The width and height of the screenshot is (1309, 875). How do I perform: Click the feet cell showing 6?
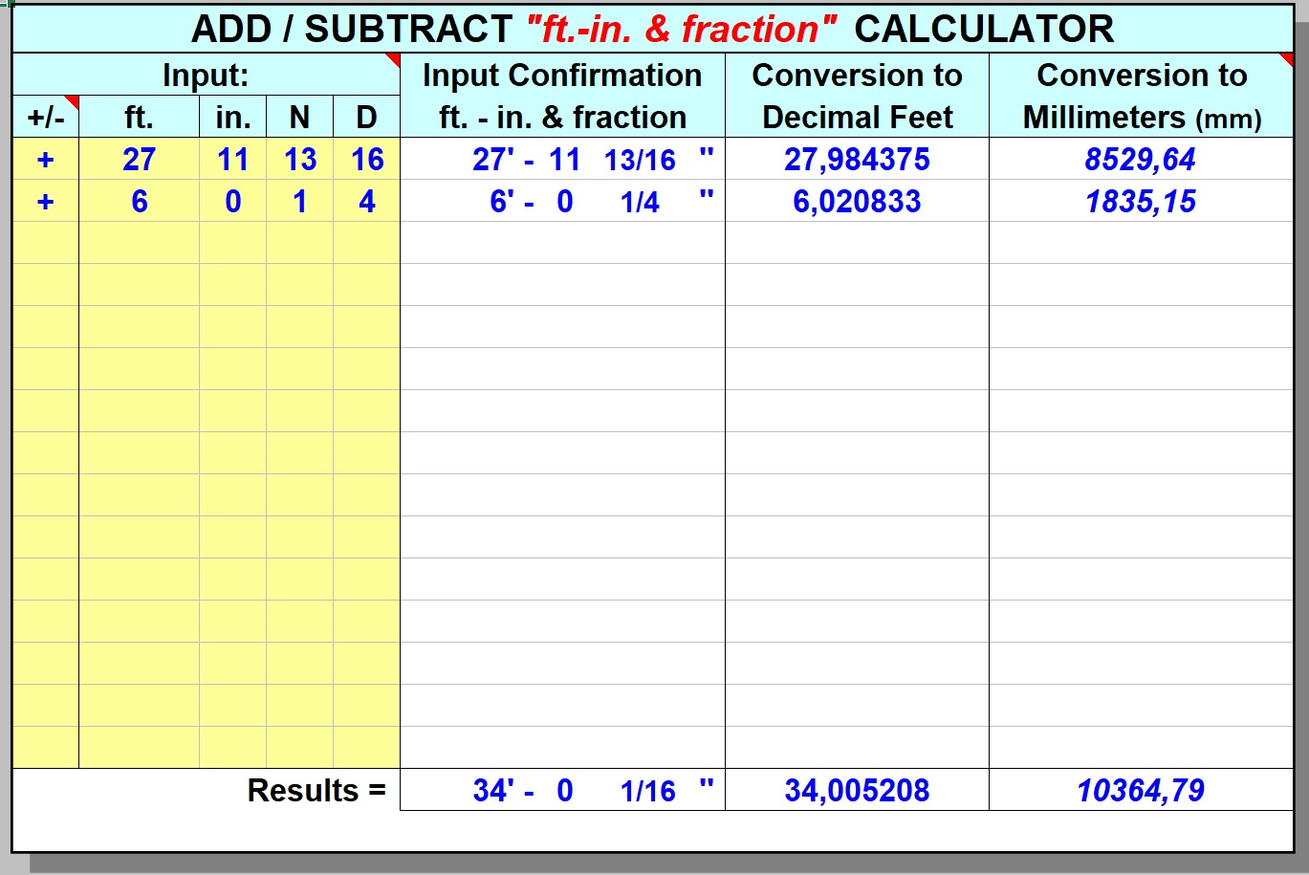click(139, 202)
